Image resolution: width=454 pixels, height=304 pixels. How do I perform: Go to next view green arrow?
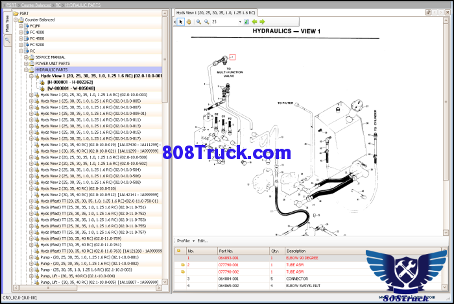click(263, 21)
